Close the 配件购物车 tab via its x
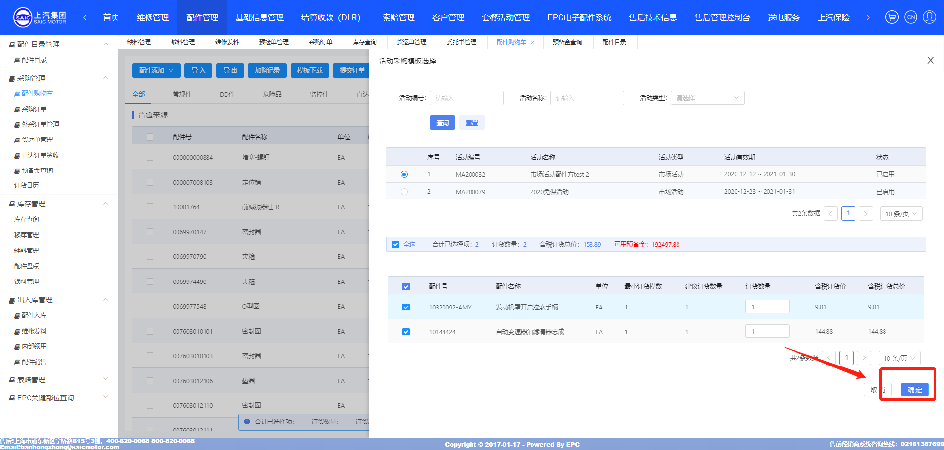This screenshot has height=450, width=944. pyautogui.click(x=532, y=43)
